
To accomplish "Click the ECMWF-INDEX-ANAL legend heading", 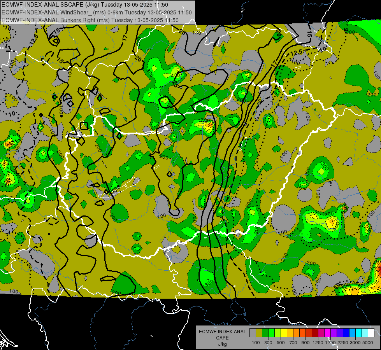I will [x=222, y=332].
